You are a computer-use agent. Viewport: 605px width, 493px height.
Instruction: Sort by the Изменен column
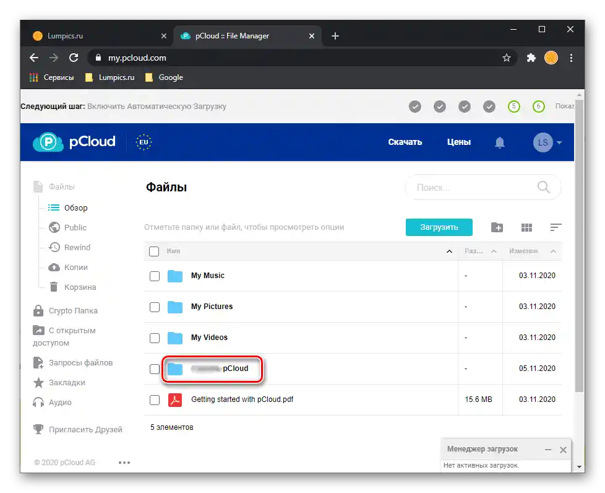[533, 251]
